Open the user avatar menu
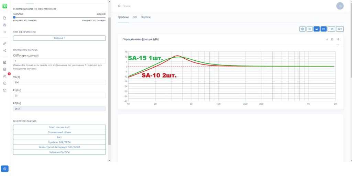This screenshot has height=176, width=352. pyautogui.click(x=340, y=6)
